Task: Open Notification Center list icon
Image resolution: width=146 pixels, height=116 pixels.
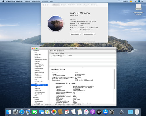Action: [x=142, y=1]
